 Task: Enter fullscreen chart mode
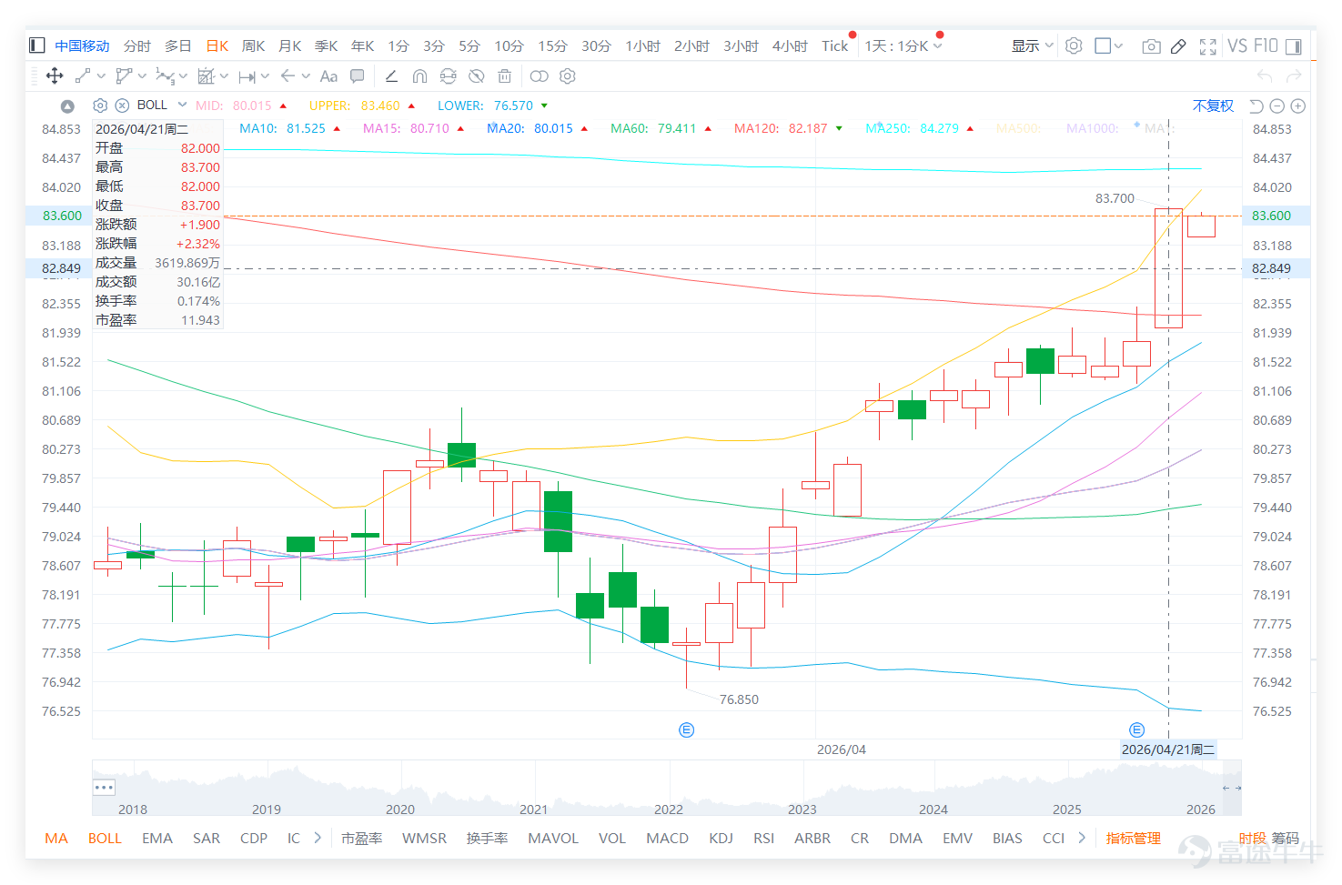tap(1208, 46)
